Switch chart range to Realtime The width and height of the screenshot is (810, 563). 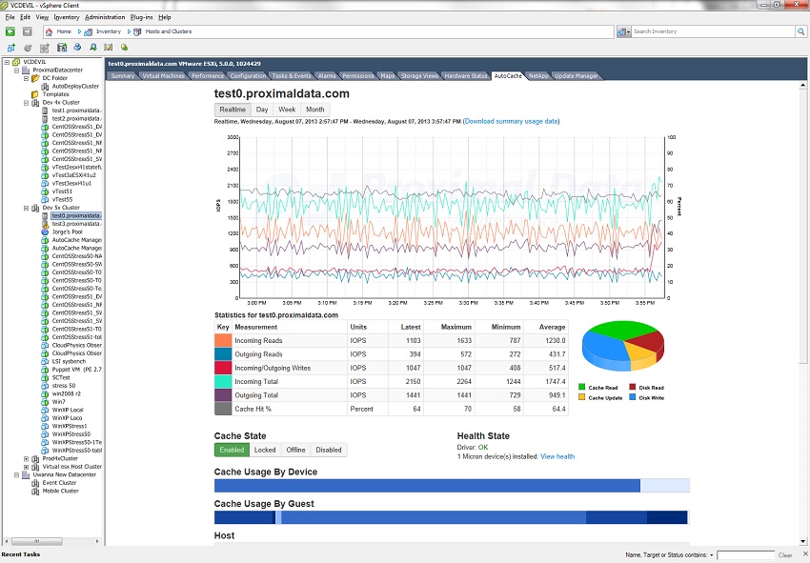[x=233, y=110]
